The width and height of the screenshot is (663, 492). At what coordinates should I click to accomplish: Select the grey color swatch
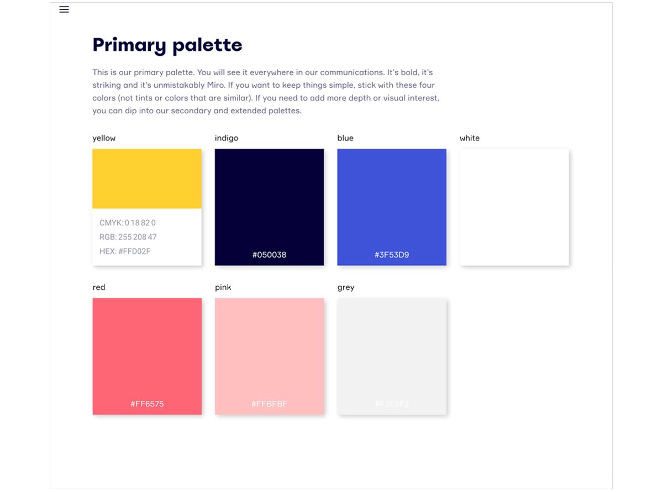click(x=392, y=356)
